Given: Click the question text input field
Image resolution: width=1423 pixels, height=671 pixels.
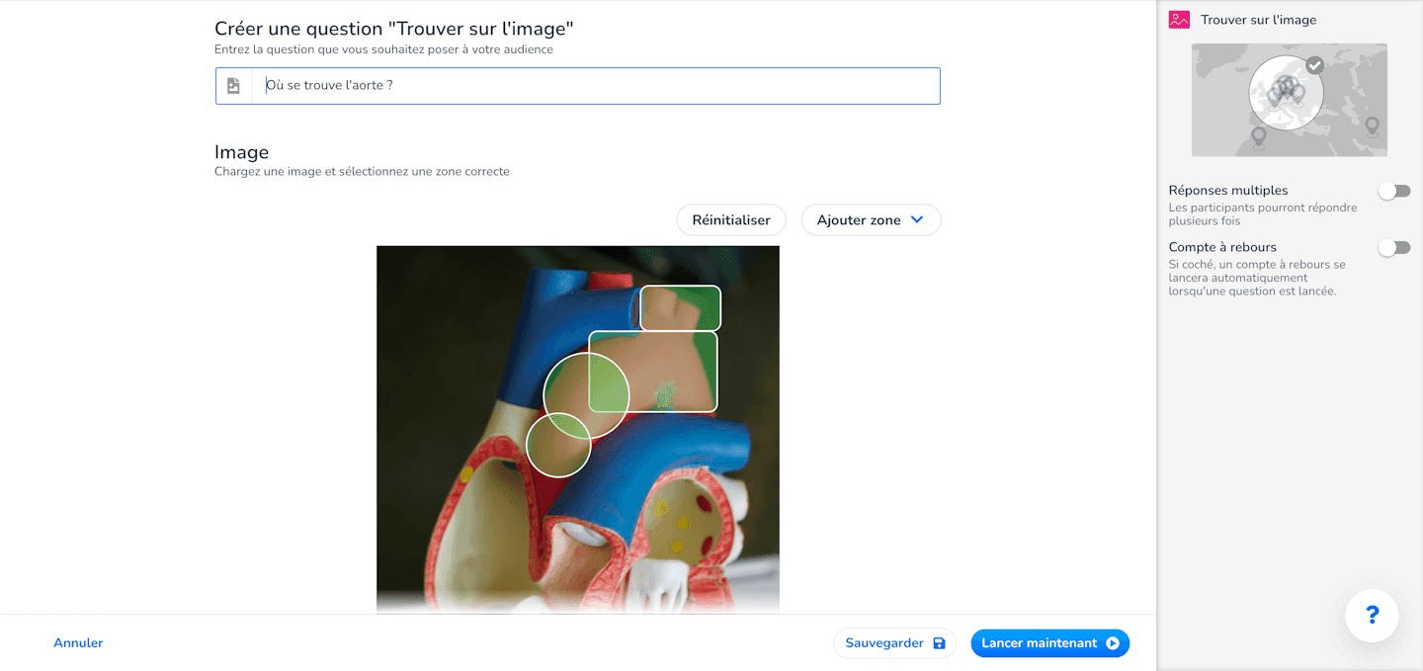Looking at the screenshot, I should (596, 86).
